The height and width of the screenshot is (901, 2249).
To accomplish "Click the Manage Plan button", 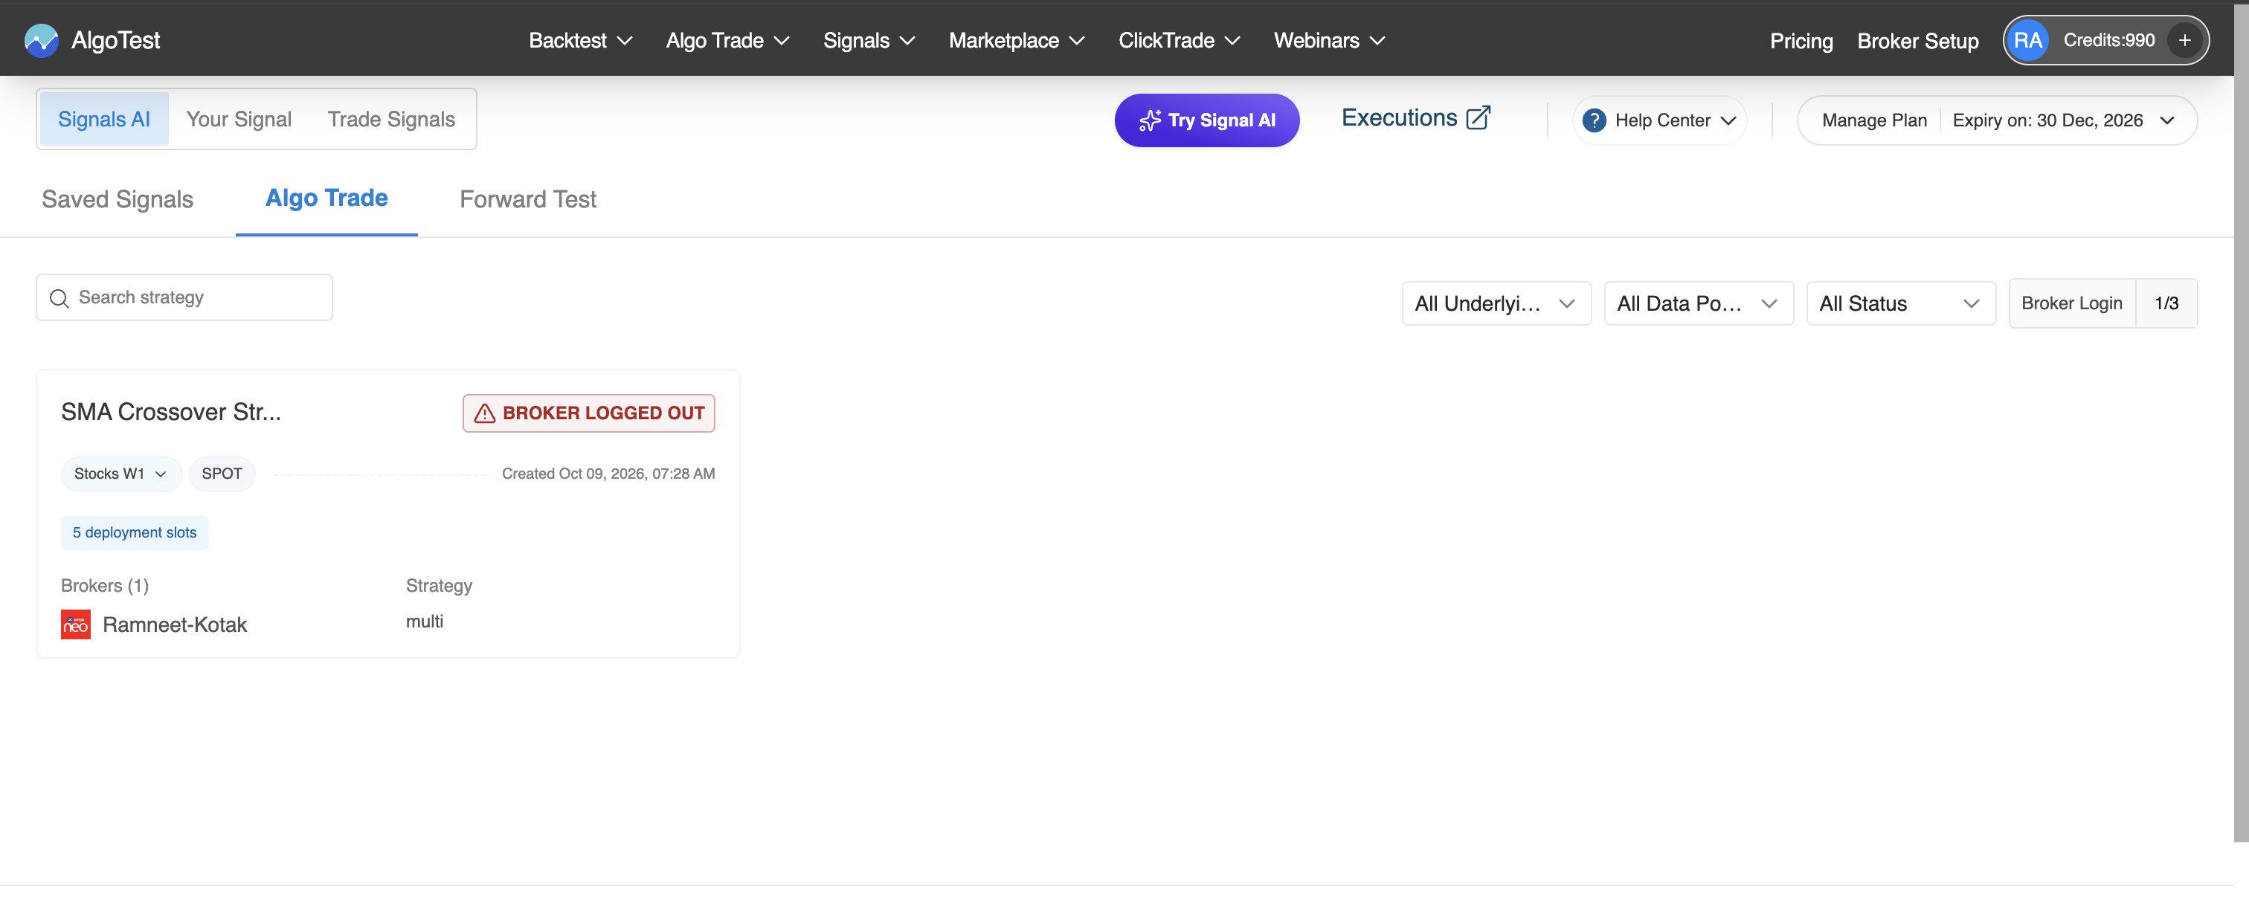I will (1873, 120).
